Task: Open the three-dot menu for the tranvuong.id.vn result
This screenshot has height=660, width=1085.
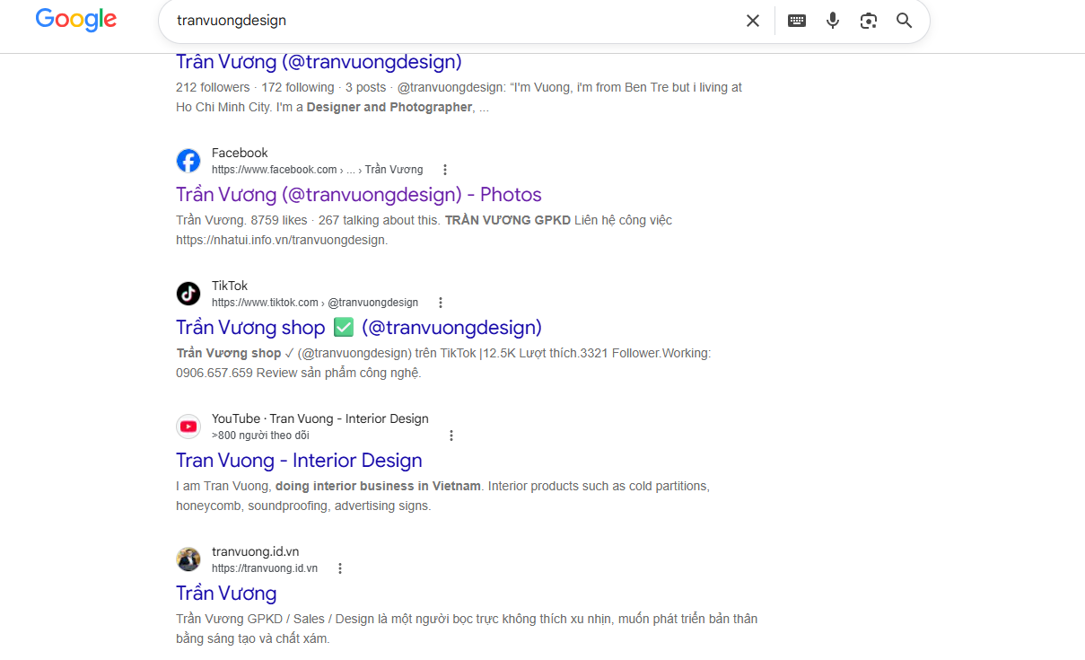Action: coord(340,568)
